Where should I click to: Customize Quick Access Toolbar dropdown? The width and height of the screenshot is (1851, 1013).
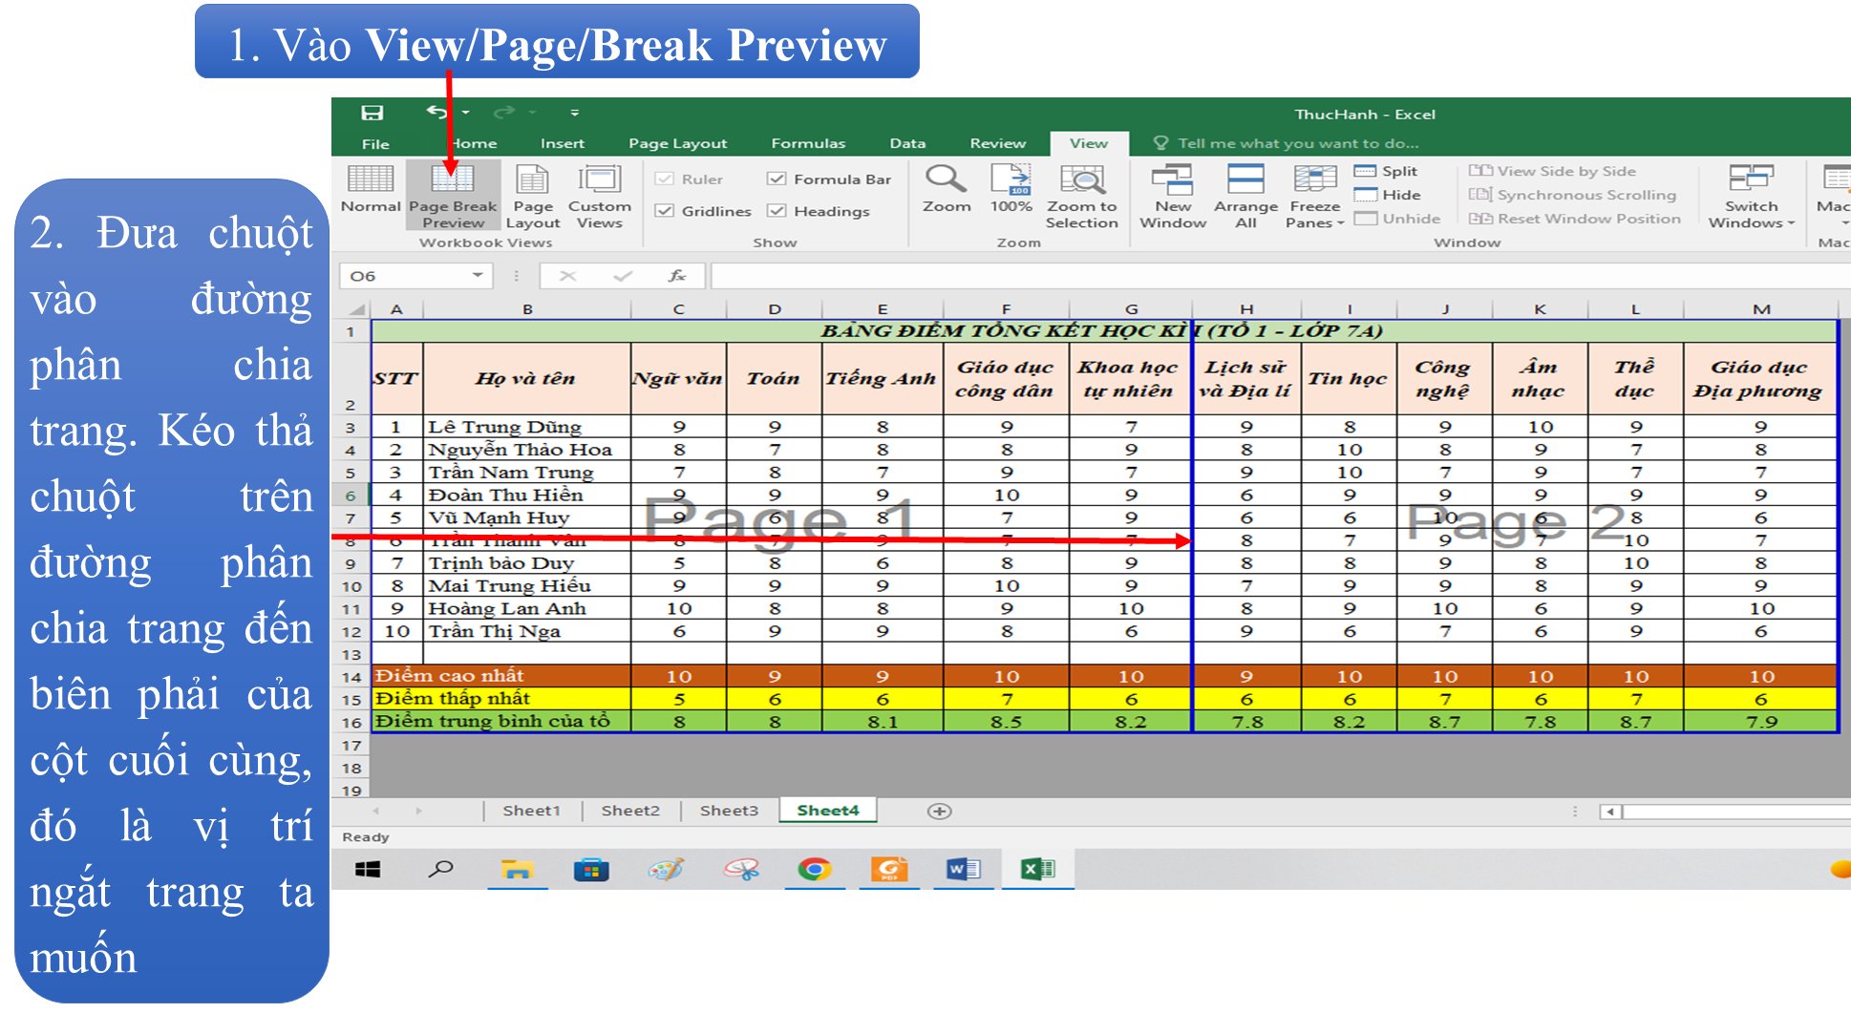[575, 113]
